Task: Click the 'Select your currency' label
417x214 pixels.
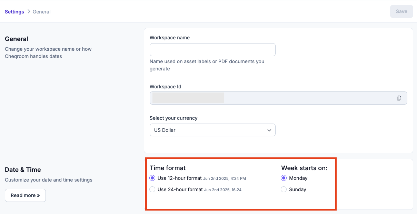Action: [x=173, y=118]
